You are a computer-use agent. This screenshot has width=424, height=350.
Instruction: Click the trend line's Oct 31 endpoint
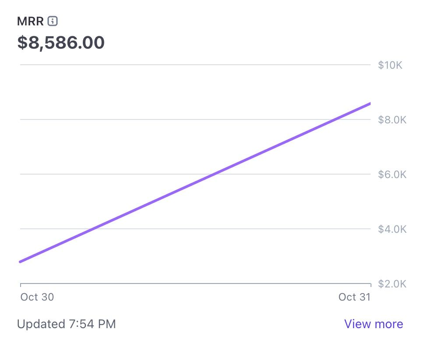[370, 104]
